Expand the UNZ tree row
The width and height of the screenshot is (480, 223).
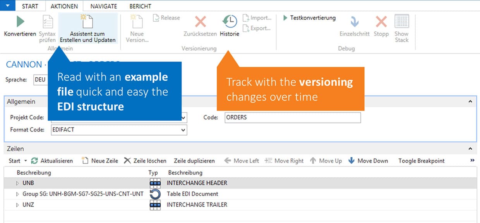pos(17,205)
